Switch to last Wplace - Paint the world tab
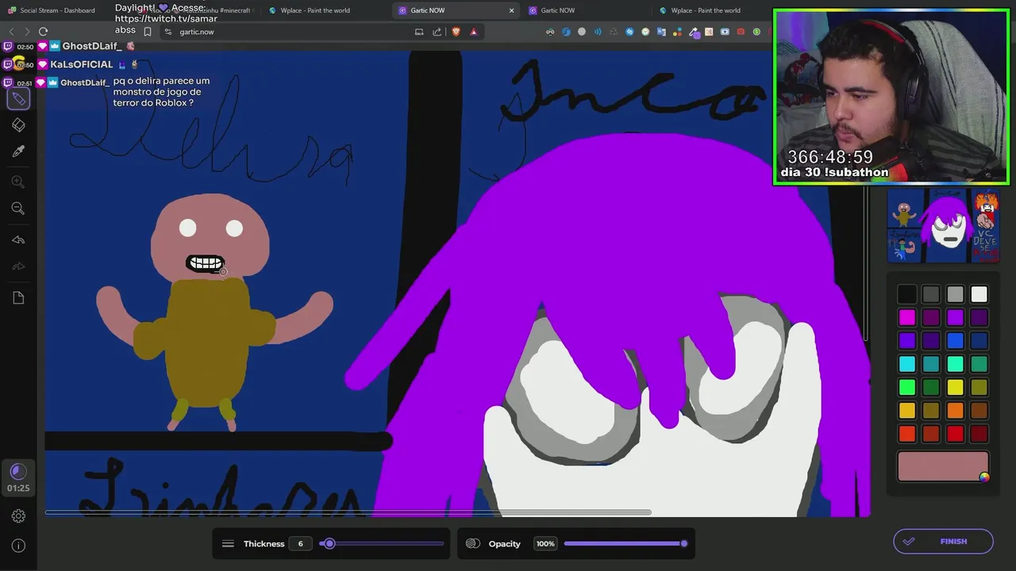 click(705, 10)
